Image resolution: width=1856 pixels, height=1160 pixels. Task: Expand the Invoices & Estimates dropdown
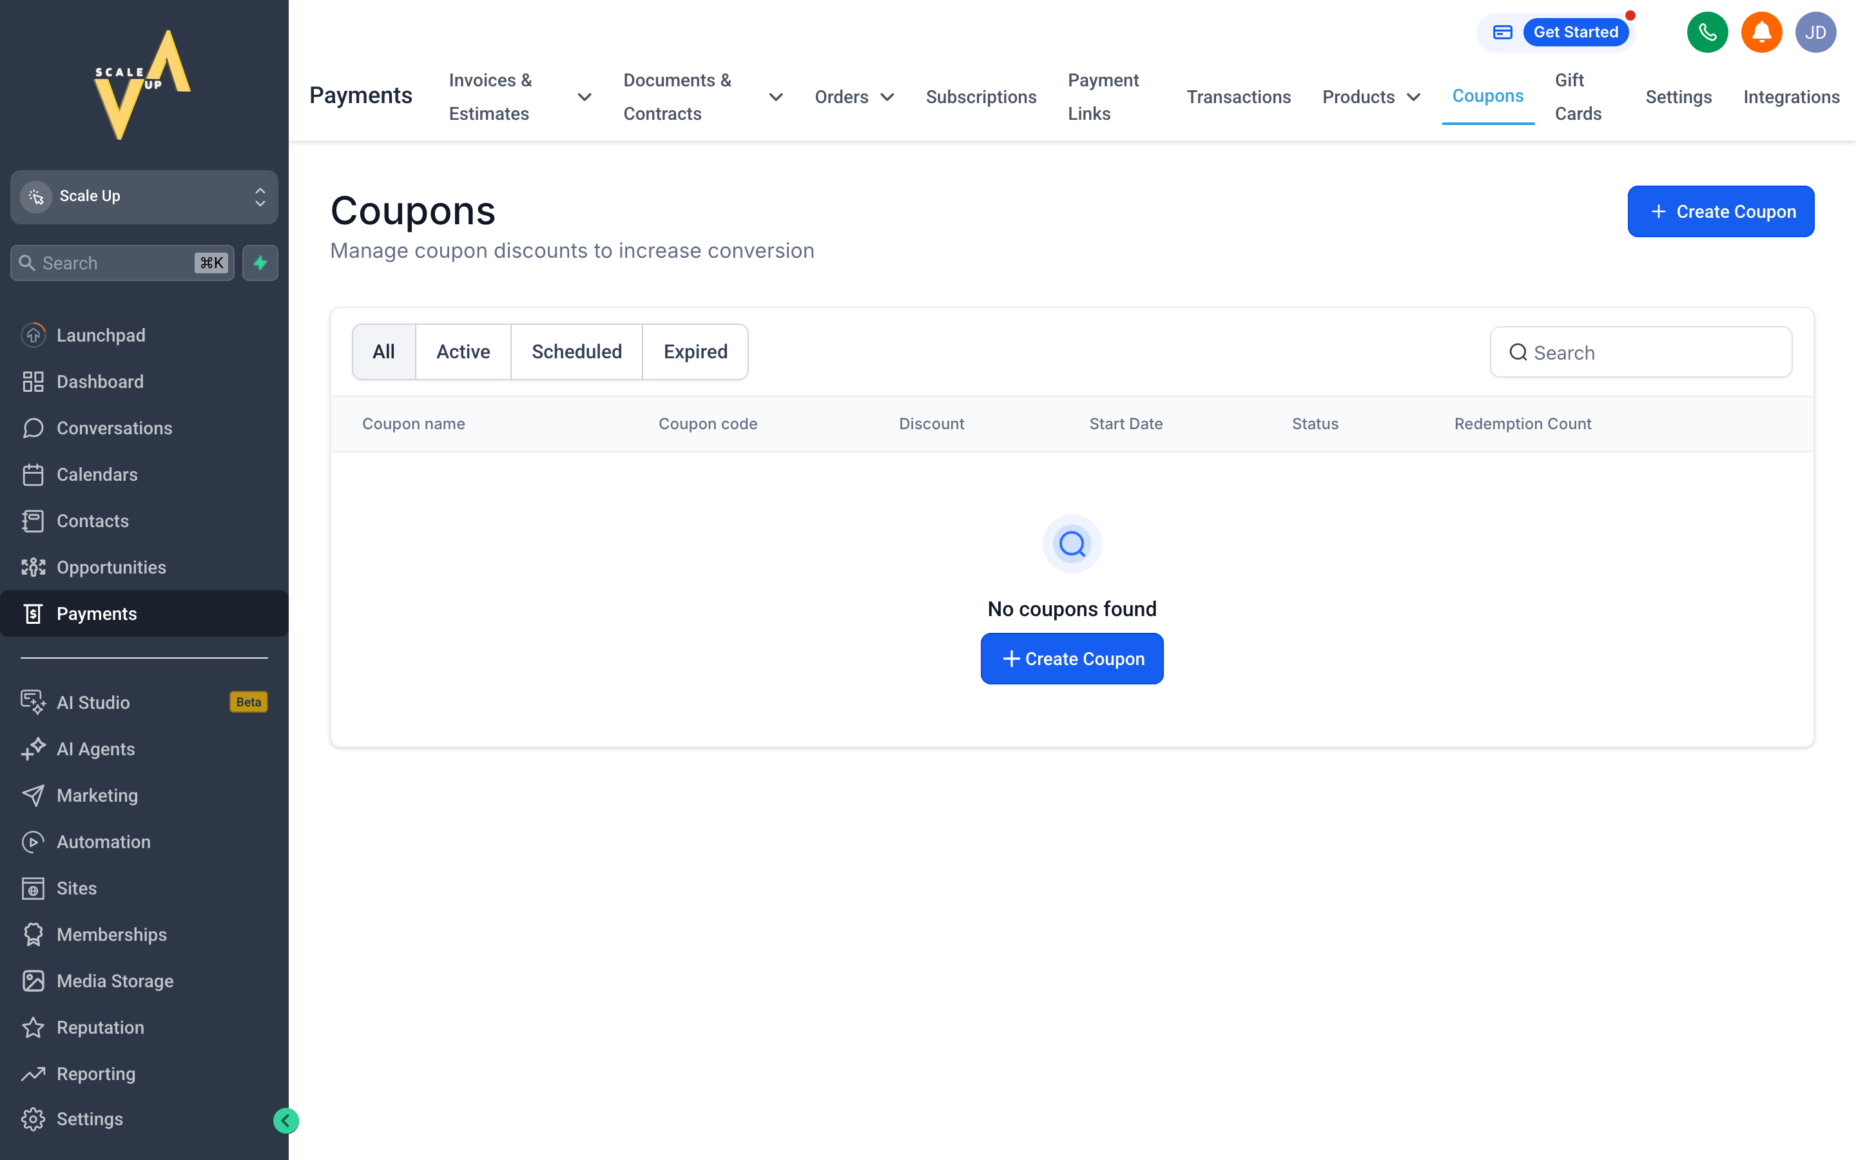[x=584, y=97]
